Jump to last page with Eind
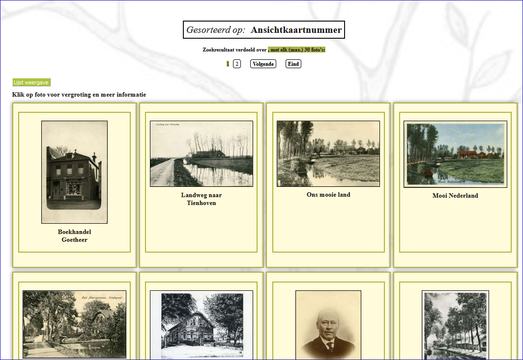Image resolution: width=523 pixels, height=360 pixels. click(x=293, y=64)
